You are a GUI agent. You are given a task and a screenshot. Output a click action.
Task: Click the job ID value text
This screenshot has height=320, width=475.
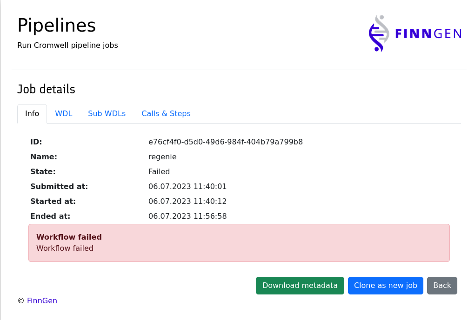tap(226, 142)
